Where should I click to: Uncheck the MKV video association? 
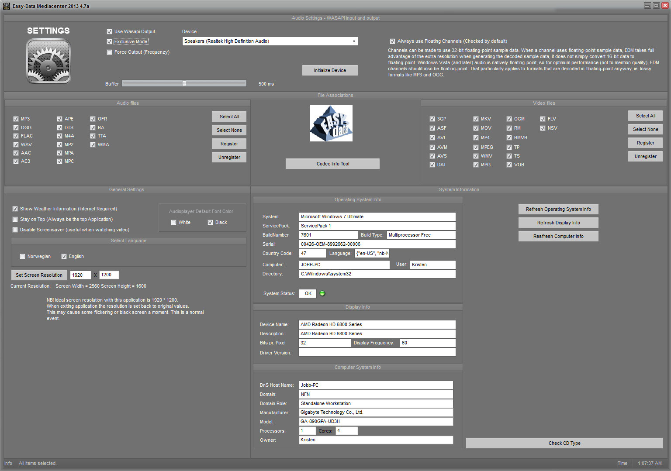tap(476, 119)
